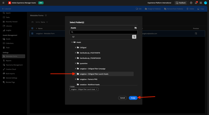Expand vangeluw - Frame.io PNG folder
The image size is (209, 115).
pos(76,79)
